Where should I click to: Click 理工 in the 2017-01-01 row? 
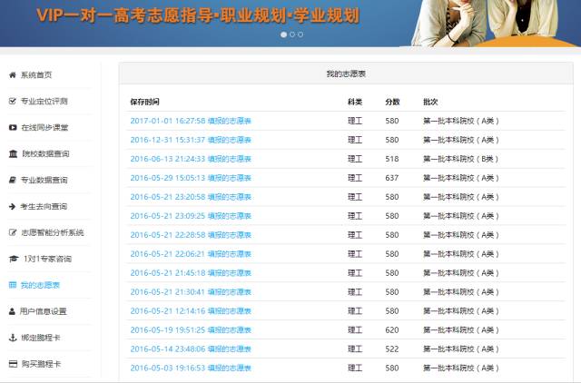(355, 121)
